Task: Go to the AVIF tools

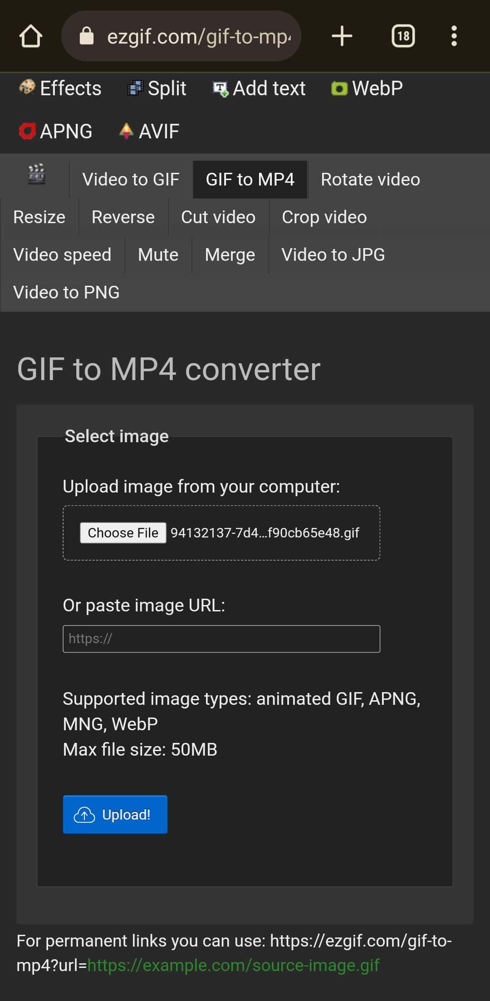Action: point(149,132)
